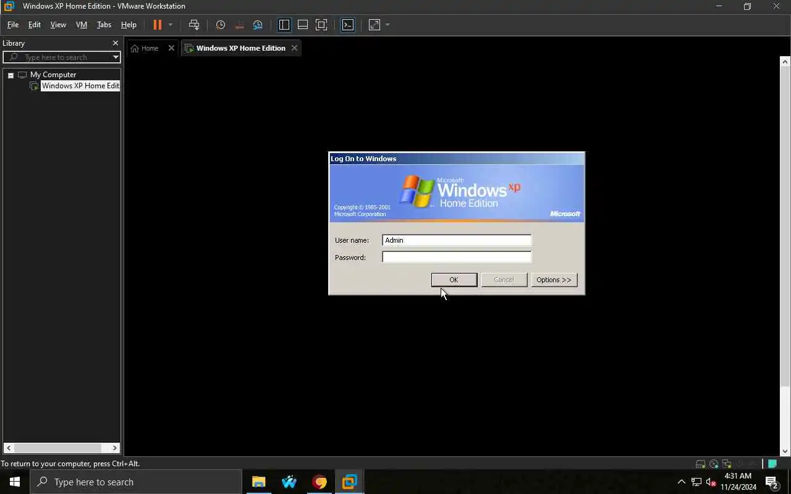Pause the virtual machine with orange pause icon
This screenshot has height=494, width=791.
157,25
